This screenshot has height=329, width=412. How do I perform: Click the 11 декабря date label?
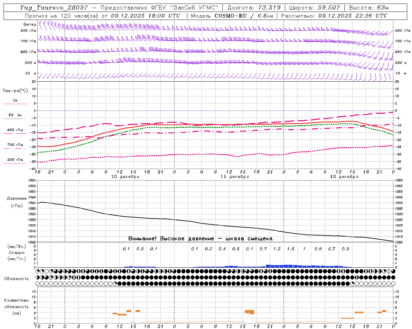point(235,177)
